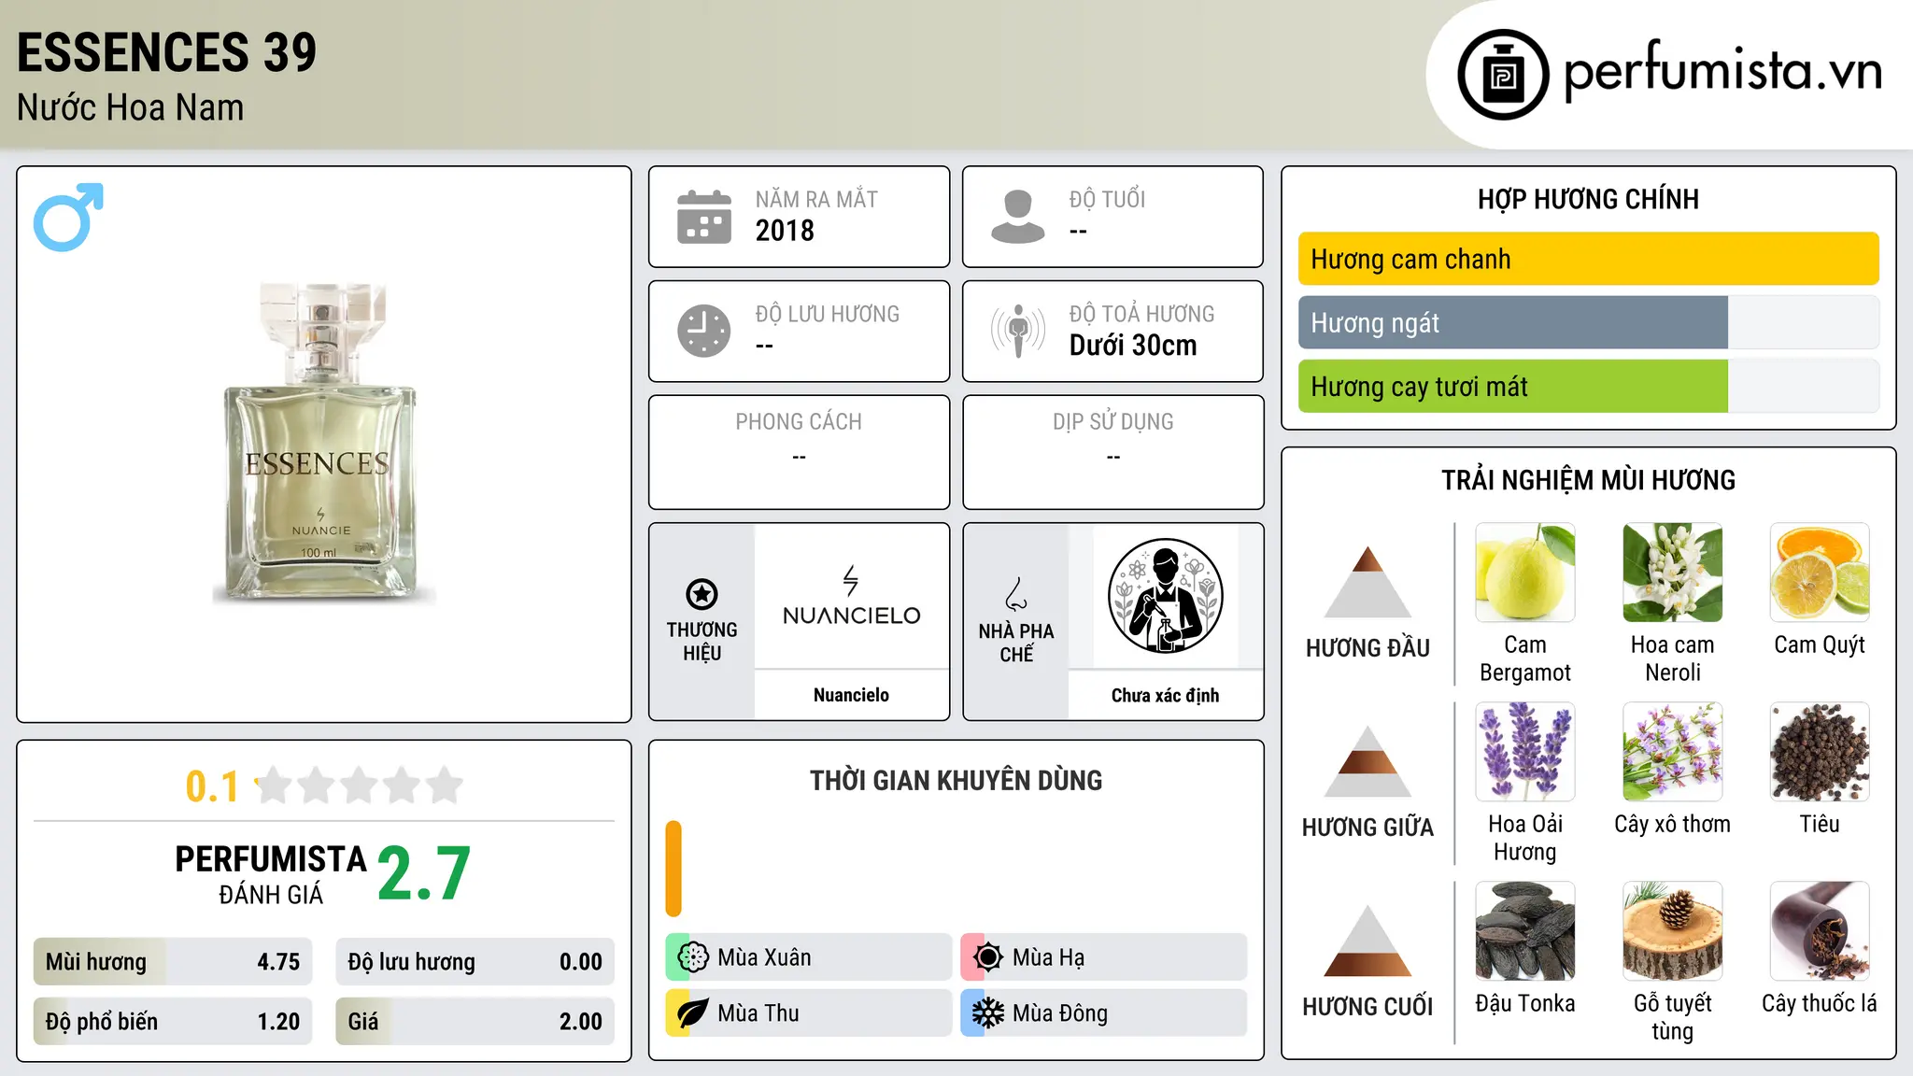Click the green 2.7 Perfumista score
This screenshot has width=1913, height=1076.
coord(424,873)
